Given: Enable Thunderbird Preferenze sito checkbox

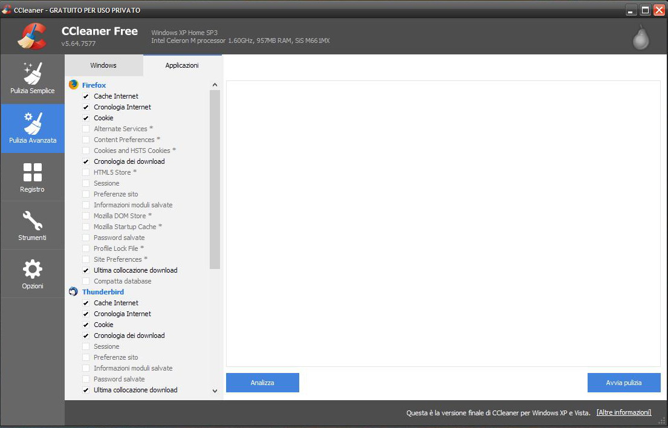Looking at the screenshot, I should click(x=86, y=357).
